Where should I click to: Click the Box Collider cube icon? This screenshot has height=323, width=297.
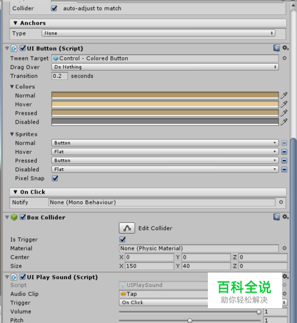[14, 217]
